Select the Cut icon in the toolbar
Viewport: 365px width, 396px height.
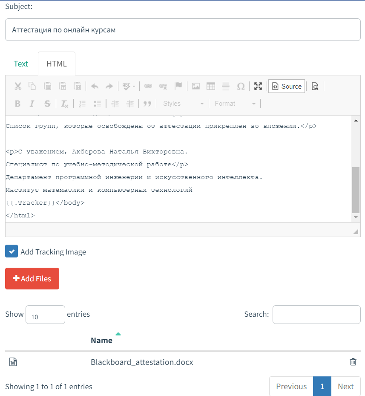(x=18, y=86)
